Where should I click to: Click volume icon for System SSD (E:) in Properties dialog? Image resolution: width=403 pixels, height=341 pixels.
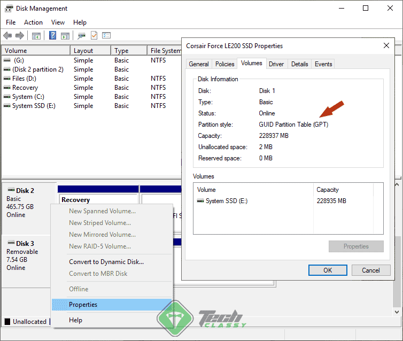click(200, 200)
